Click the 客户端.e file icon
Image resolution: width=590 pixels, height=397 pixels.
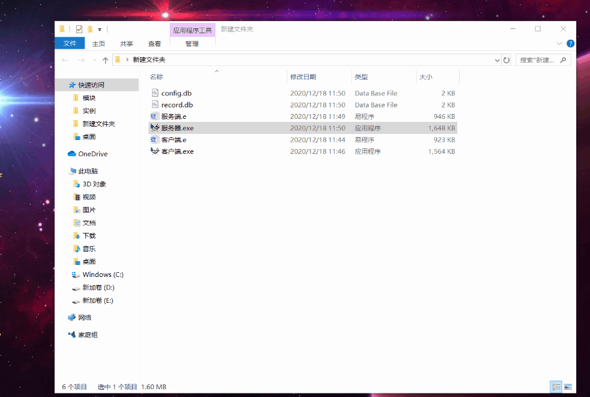[x=155, y=139]
